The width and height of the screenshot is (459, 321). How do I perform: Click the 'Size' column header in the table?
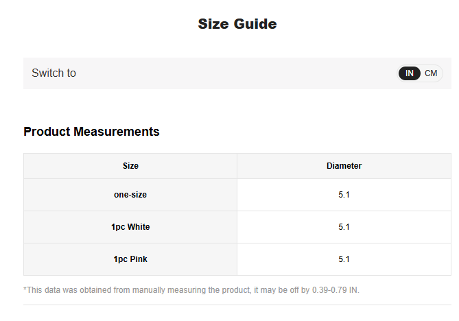click(x=130, y=166)
